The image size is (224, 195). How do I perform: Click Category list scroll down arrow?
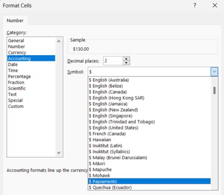click(59, 153)
